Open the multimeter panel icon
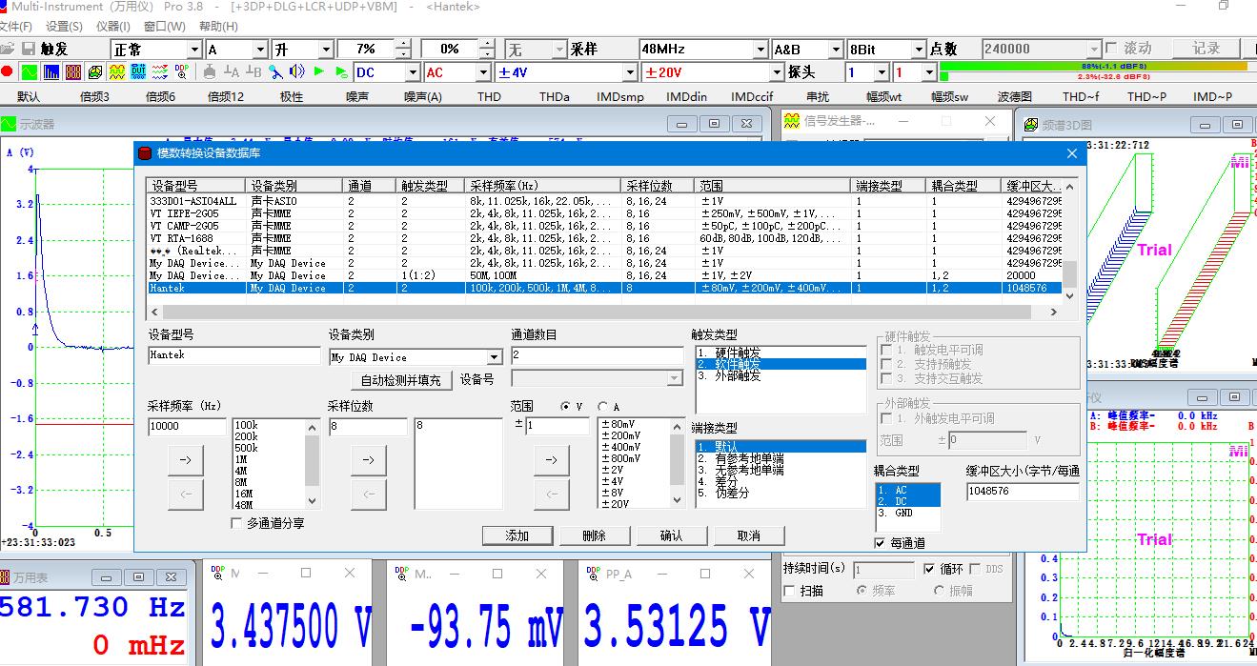Viewport: 1257px width, 666px height. pyautogui.click(x=74, y=71)
